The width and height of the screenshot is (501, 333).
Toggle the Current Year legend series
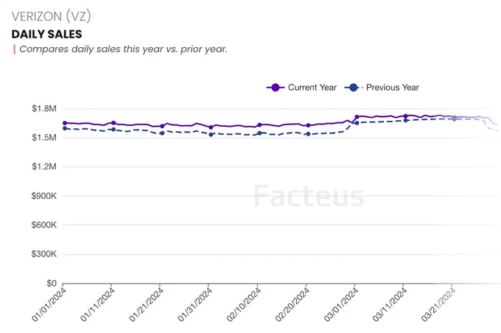(x=301, y=87)
